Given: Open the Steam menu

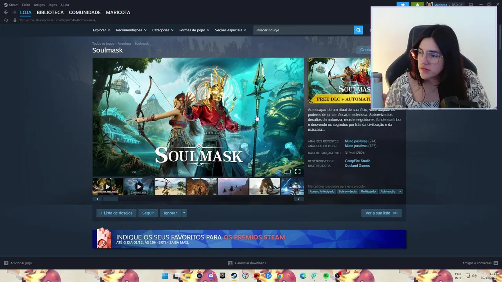Looking at the screenshot, I should coord(11,5).
